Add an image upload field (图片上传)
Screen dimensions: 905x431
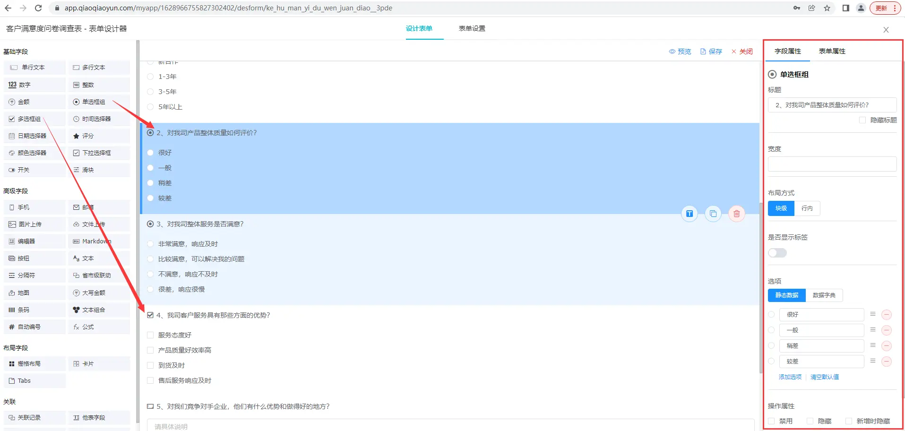(x=34, y=224)
